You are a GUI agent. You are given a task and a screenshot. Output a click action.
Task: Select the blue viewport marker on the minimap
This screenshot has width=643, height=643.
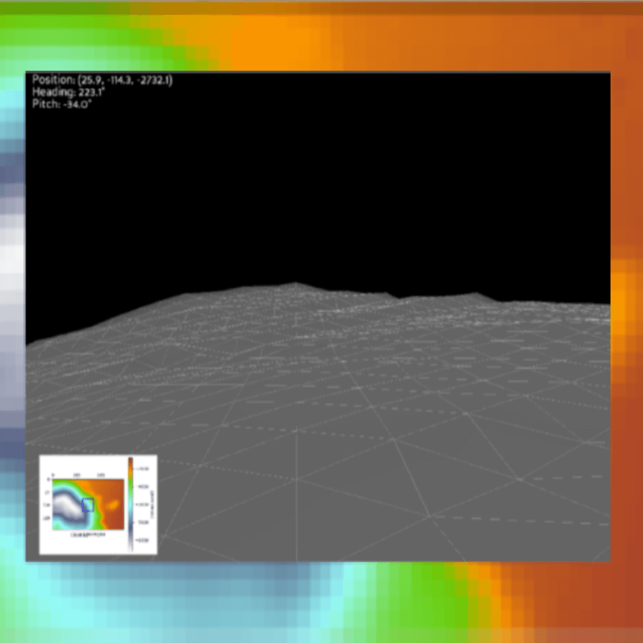[88, 505]
